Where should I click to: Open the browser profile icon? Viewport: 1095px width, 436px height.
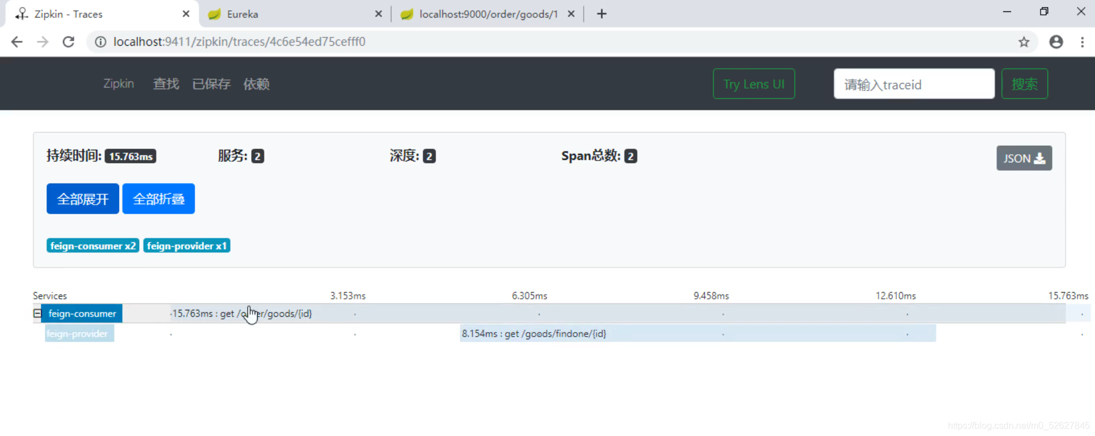pos(1056,42)
